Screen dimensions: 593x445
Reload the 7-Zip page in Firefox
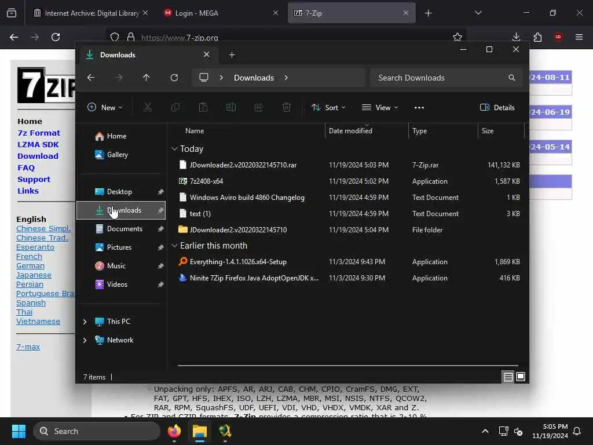(56, 37)
